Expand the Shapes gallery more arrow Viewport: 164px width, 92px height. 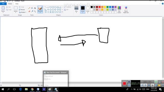63,12
